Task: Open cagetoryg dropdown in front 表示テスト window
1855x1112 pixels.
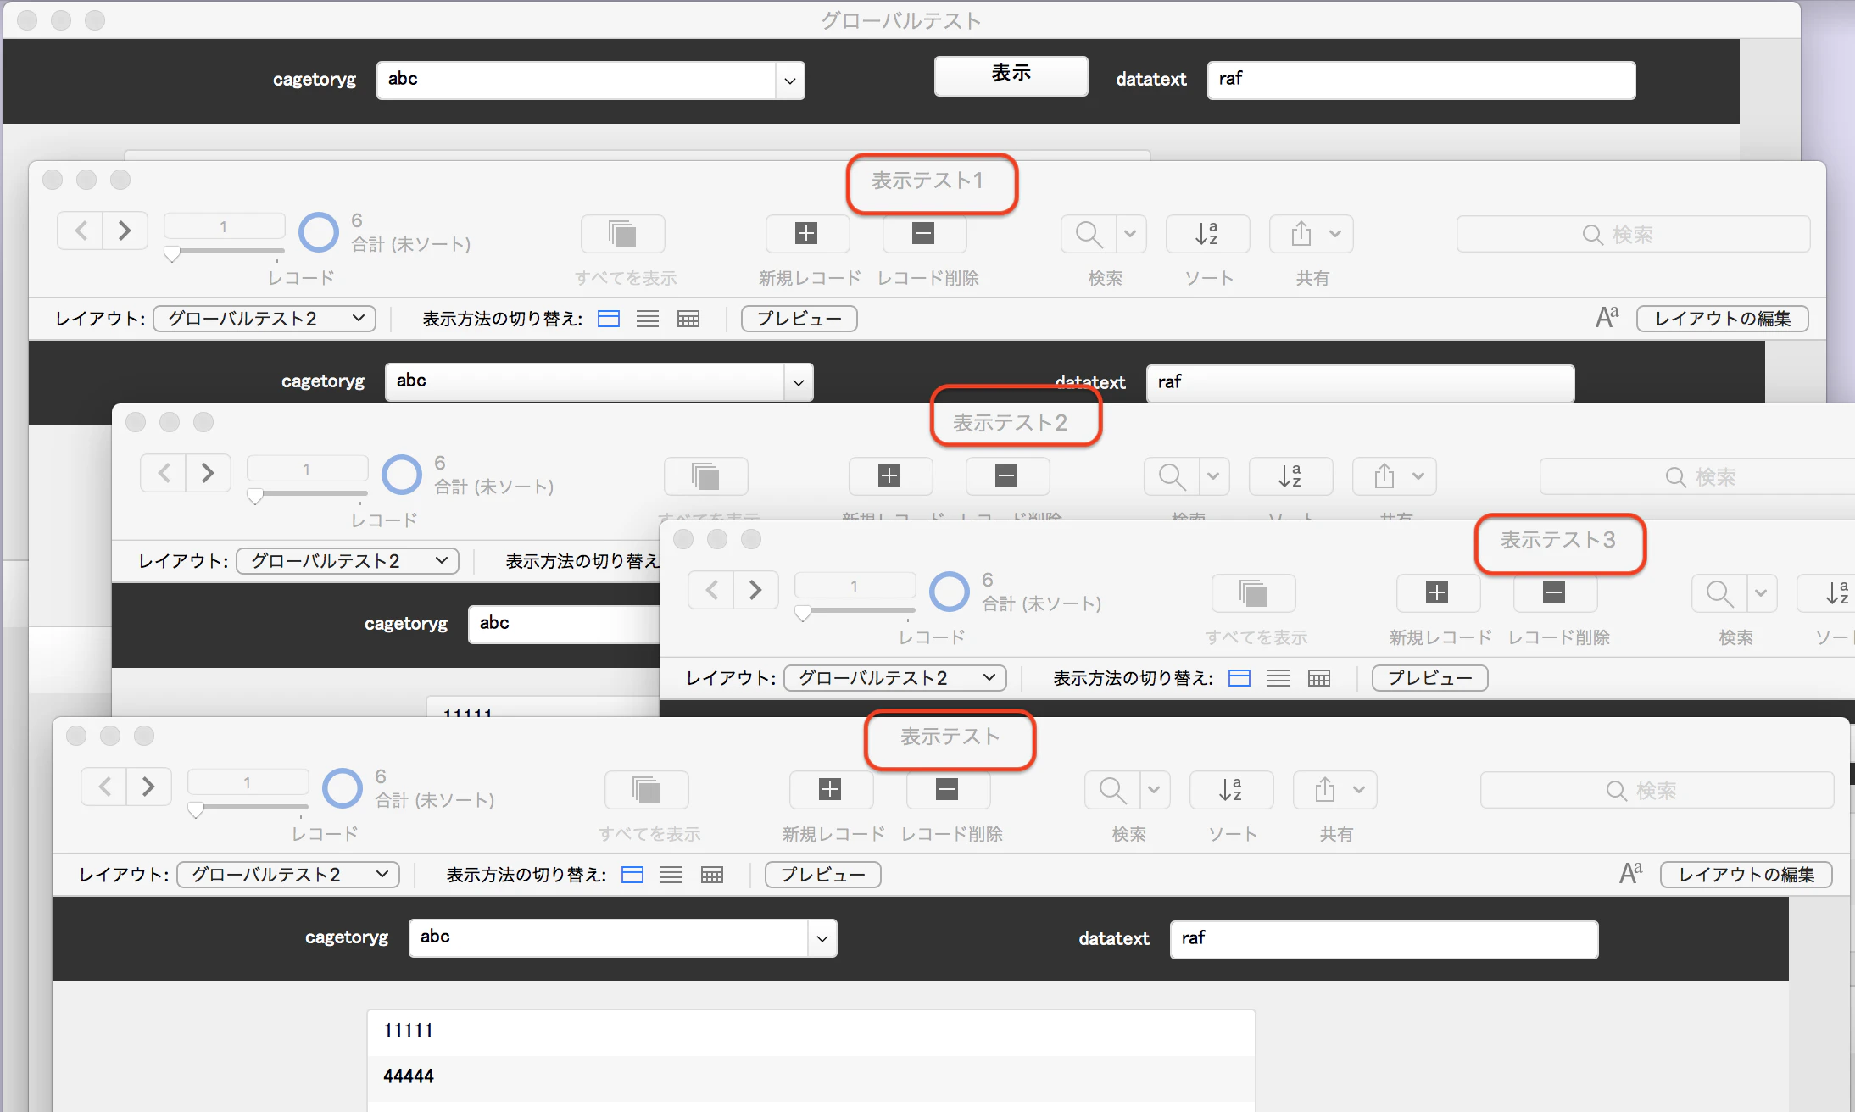Action: coord(822,938)
